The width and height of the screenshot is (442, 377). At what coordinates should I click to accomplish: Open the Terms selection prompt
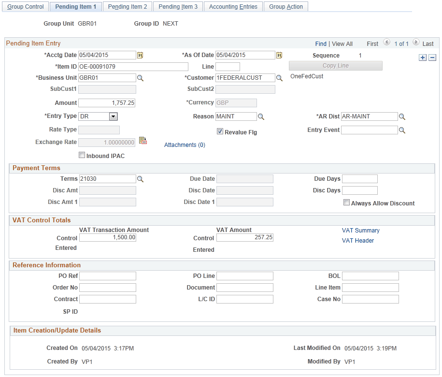click(x=141, y=178)
